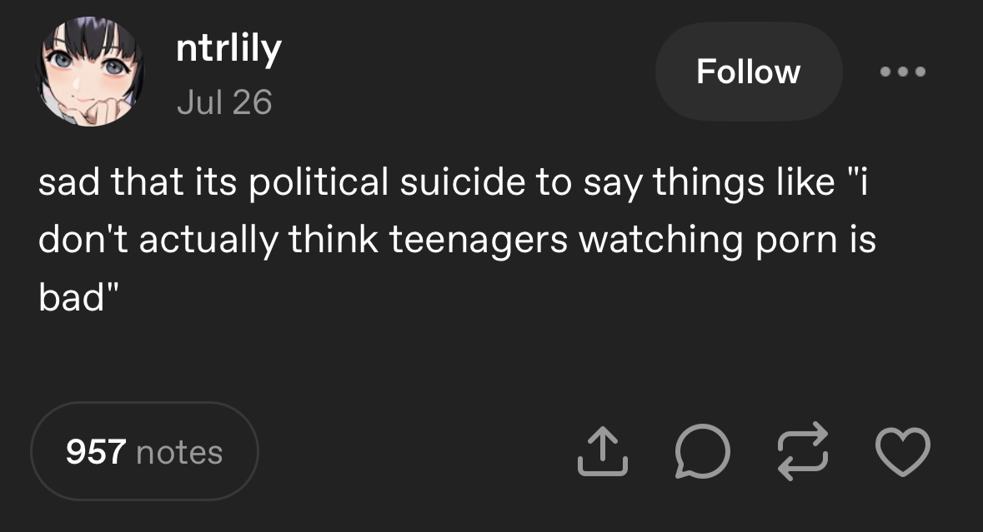Open the three-dot more options menu
The height and width of the screenshot is (532, 983).
903,72
